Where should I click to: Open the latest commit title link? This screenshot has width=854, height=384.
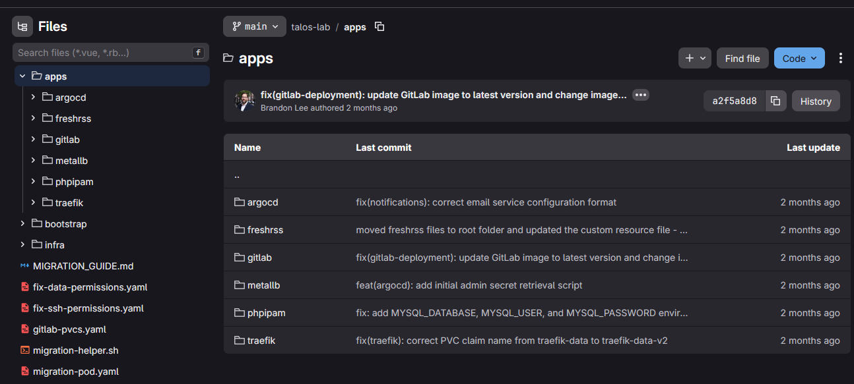(443, 95)
